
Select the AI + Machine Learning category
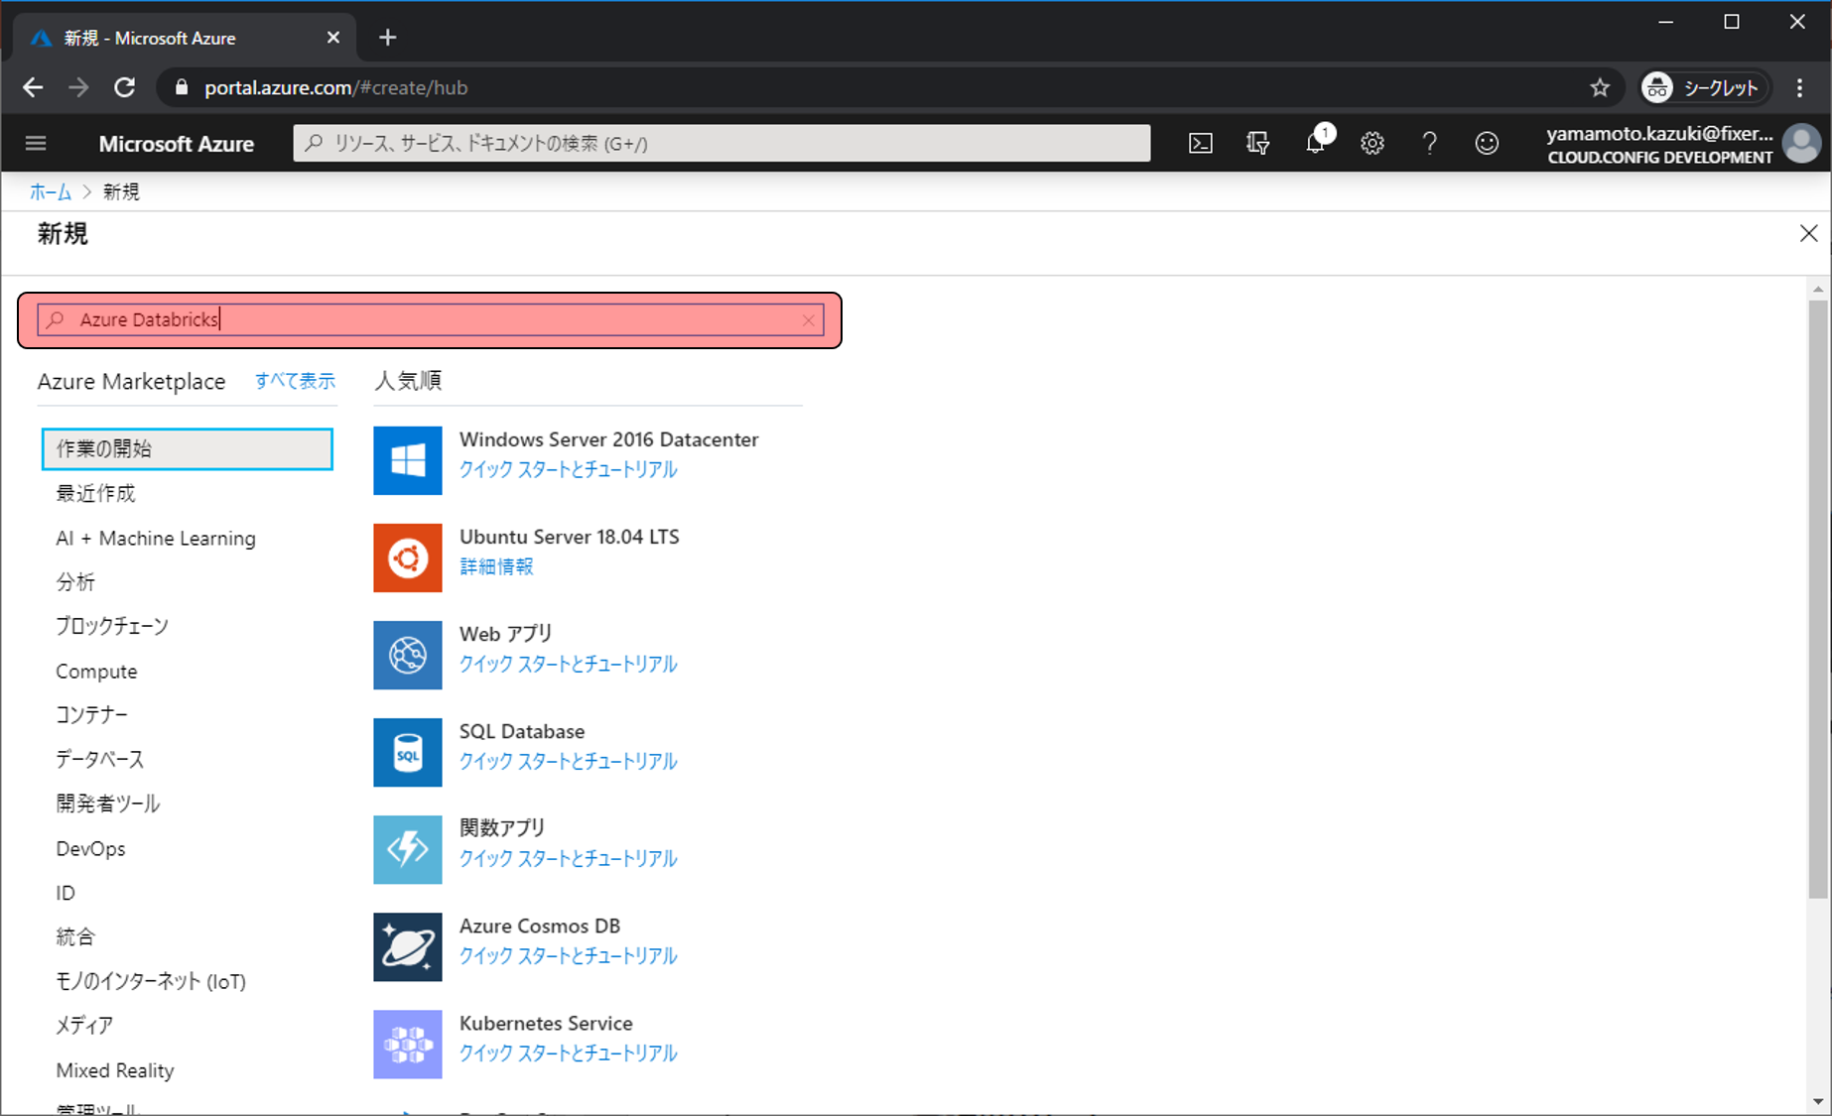tap(156, 539)
